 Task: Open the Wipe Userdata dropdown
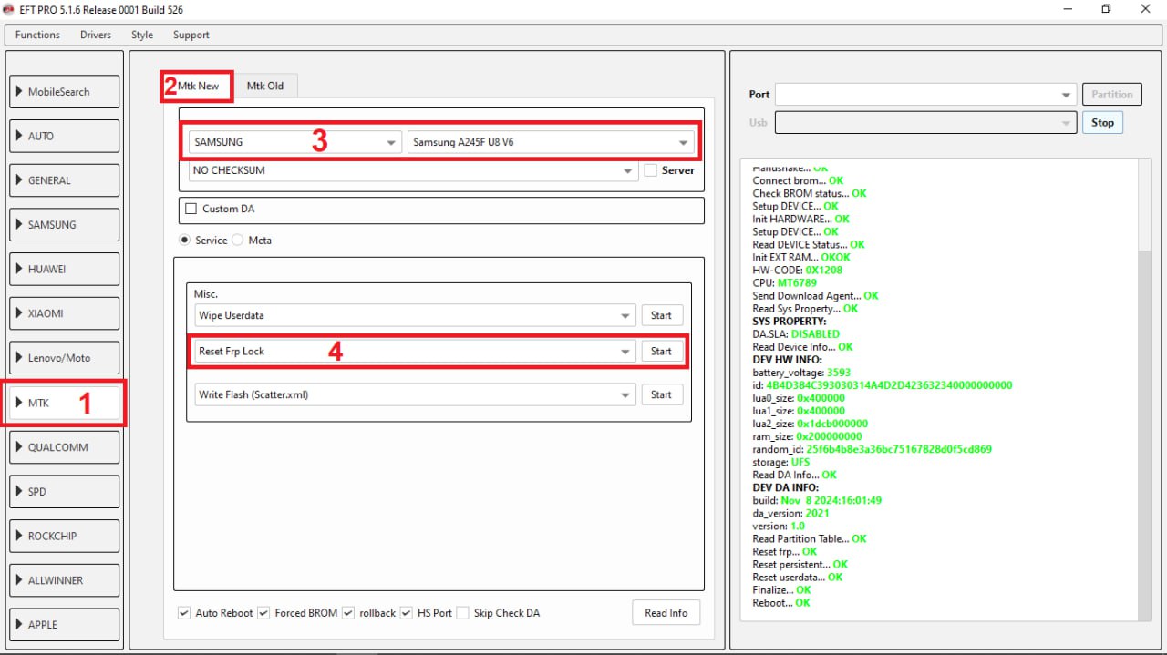point(415,315)
